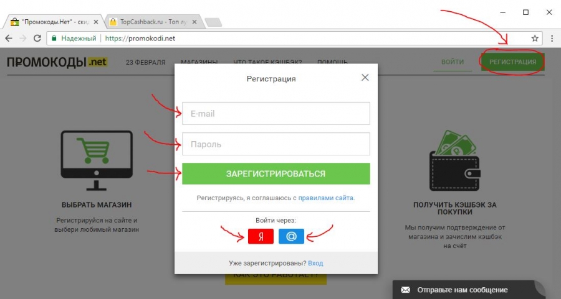Bookmark page with the star icon
Image resolution: width=561 pixels, height=299 pixels.
pos(535,38)
